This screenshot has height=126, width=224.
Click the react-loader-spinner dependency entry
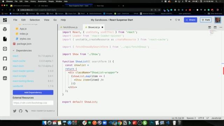[x=33, y=71]
